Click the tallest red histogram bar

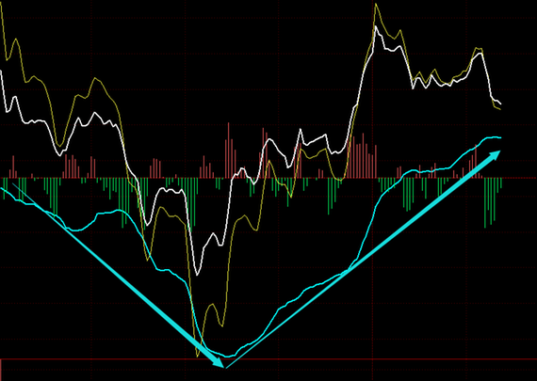tap(228, 151)
